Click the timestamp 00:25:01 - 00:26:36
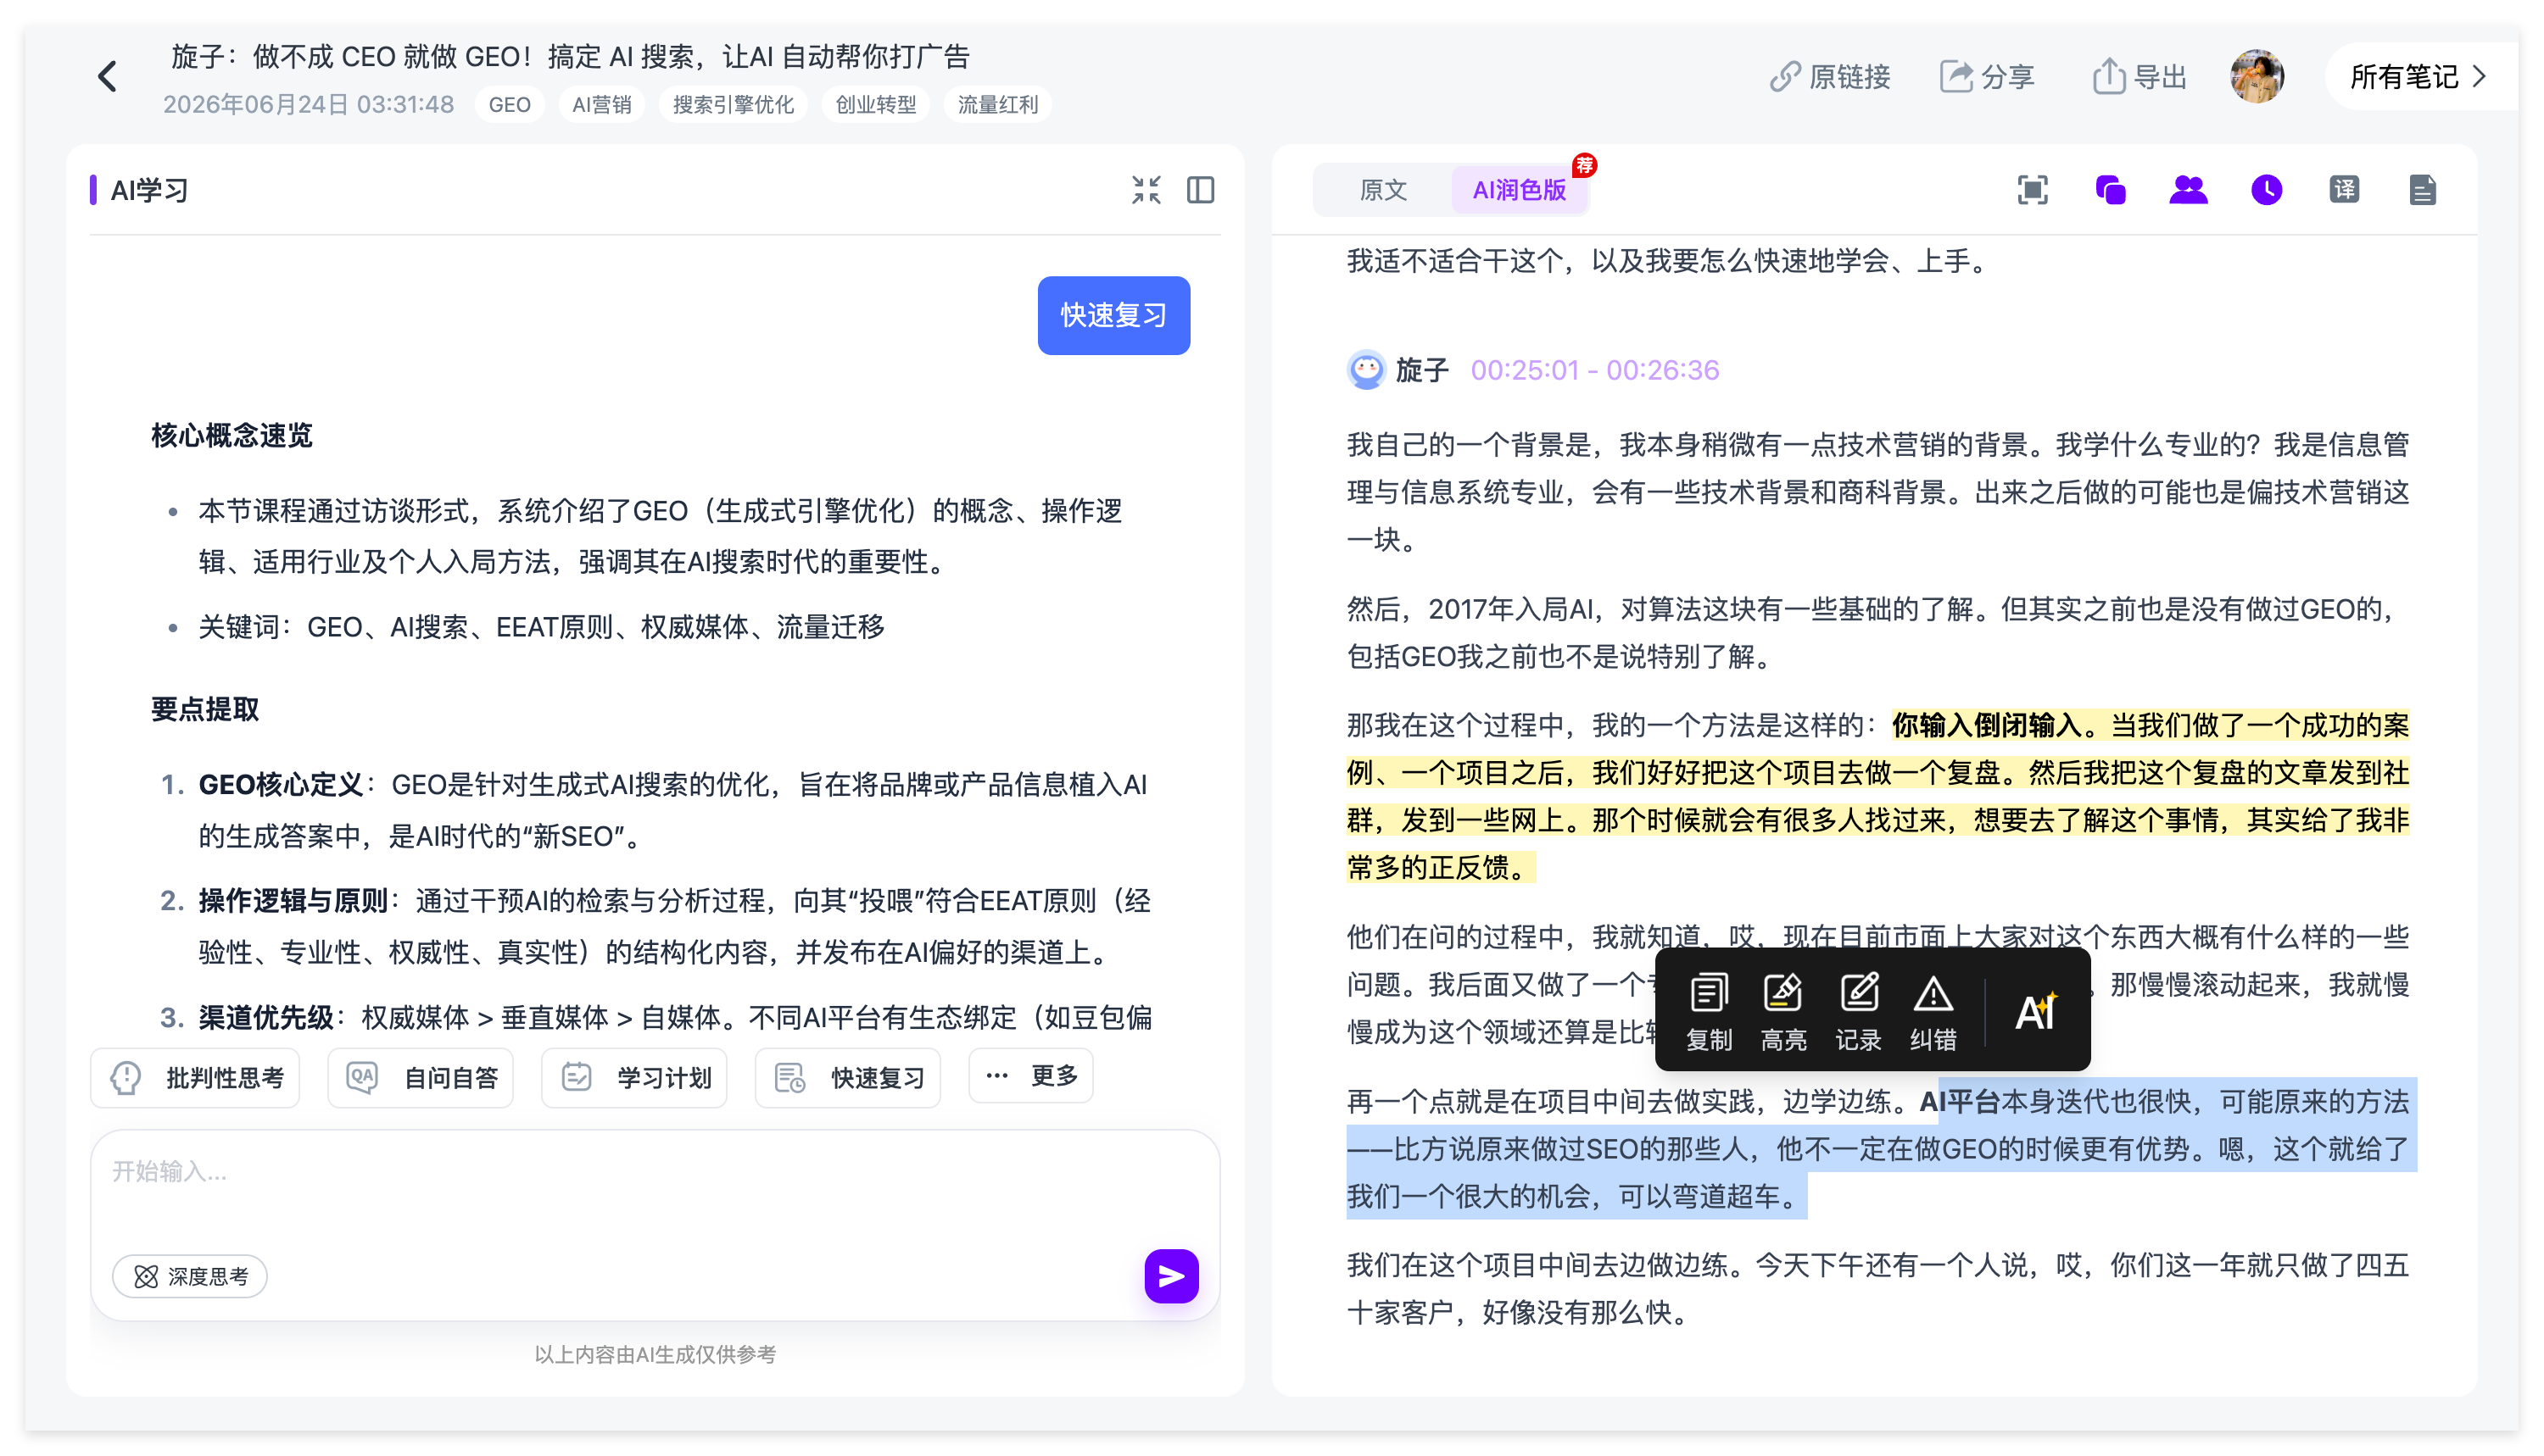 (x=1594, y=370)
